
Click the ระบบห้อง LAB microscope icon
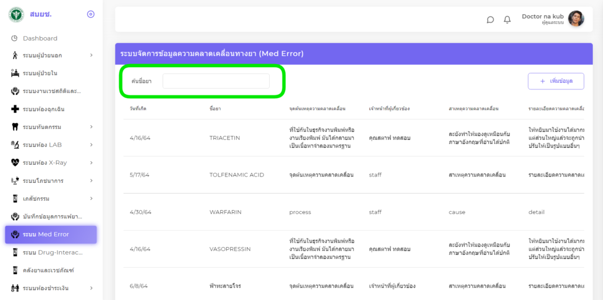click(x=15, y=145)
